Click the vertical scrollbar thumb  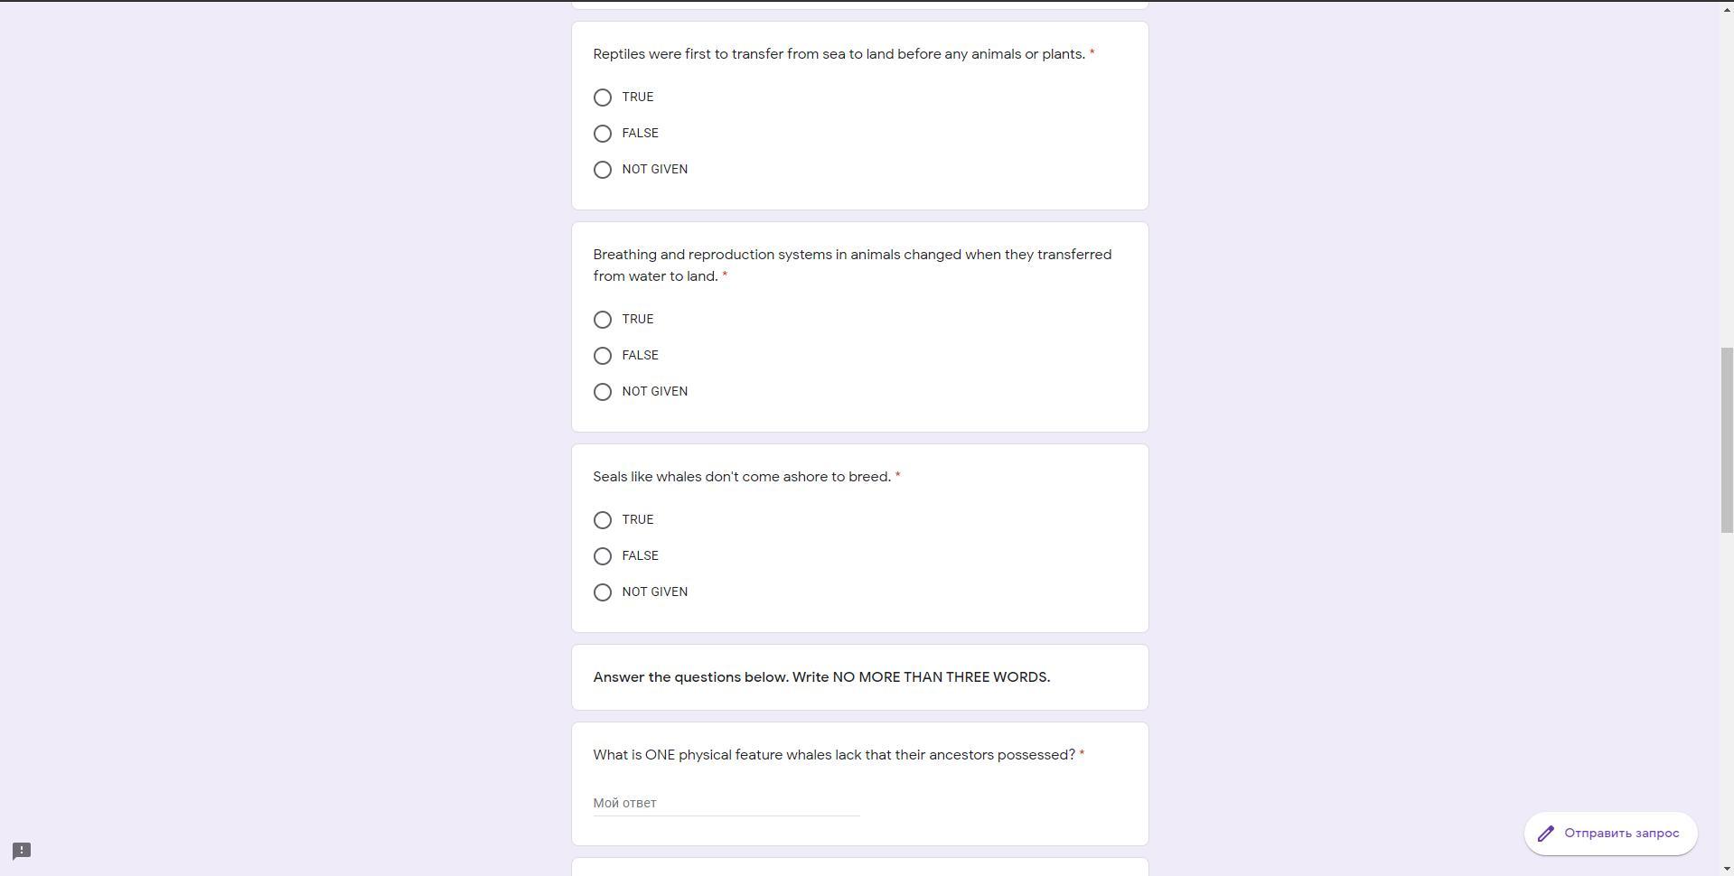(1727, 440)
